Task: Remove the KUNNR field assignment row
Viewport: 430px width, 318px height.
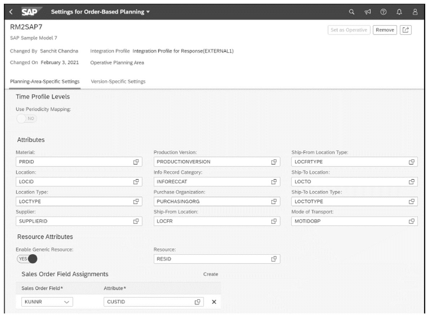Action: [214, 302]
